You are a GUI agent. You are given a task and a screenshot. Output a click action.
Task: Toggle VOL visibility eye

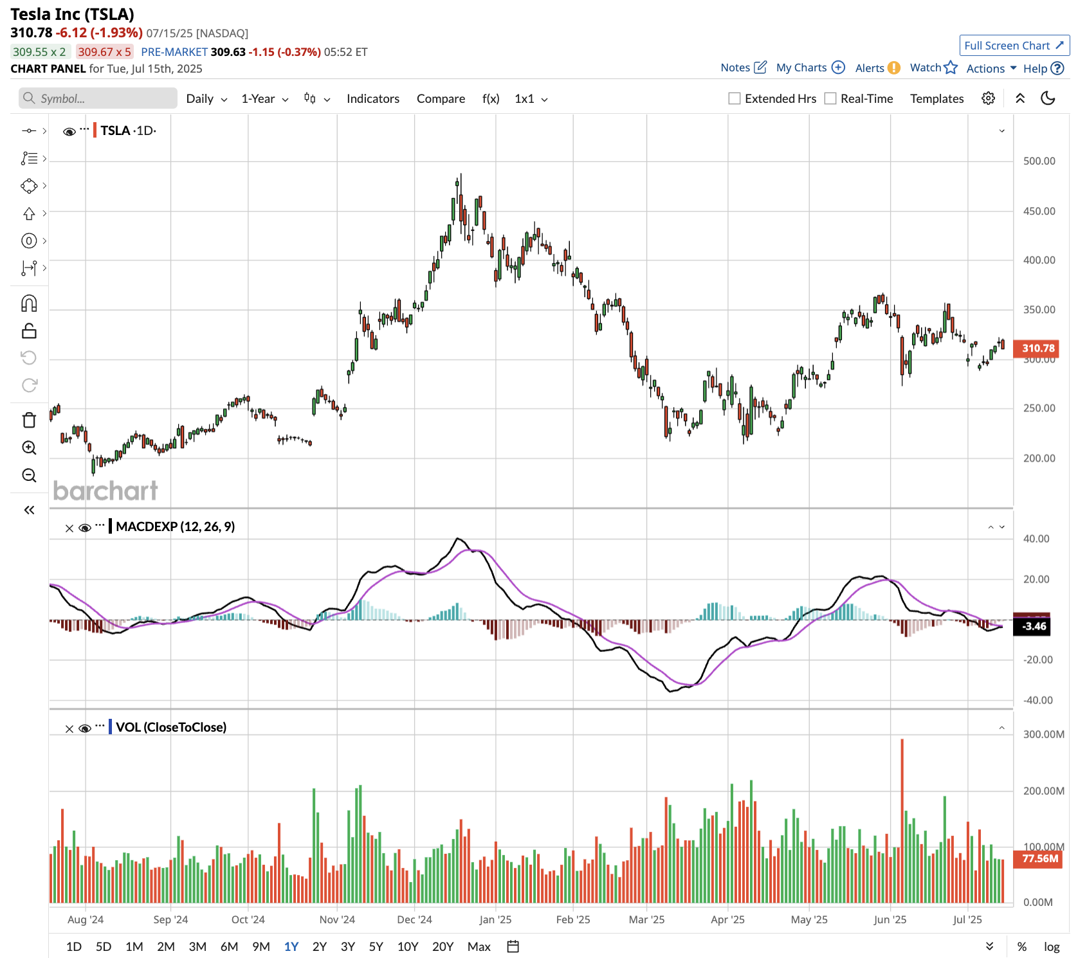click(84, 728)
